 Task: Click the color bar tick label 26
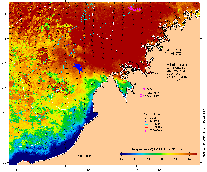(x=162, y=159)
